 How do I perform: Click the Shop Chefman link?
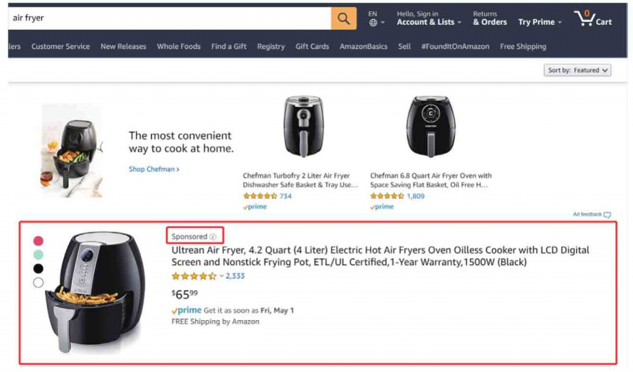154,169
